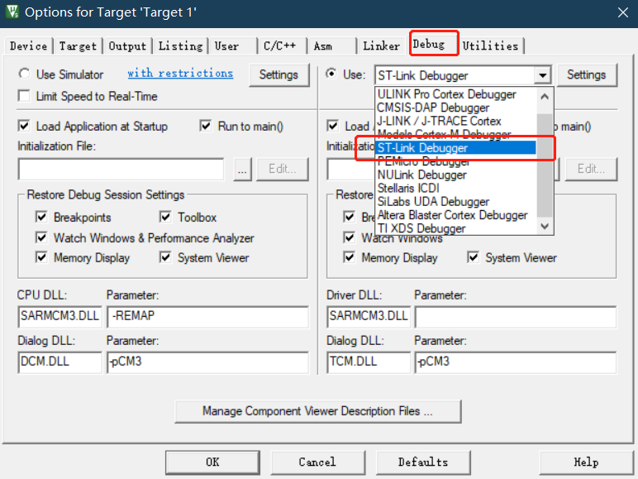638x479 pixels.
Task: Open the Utilities tab
Action: click(x=491, y=46)
